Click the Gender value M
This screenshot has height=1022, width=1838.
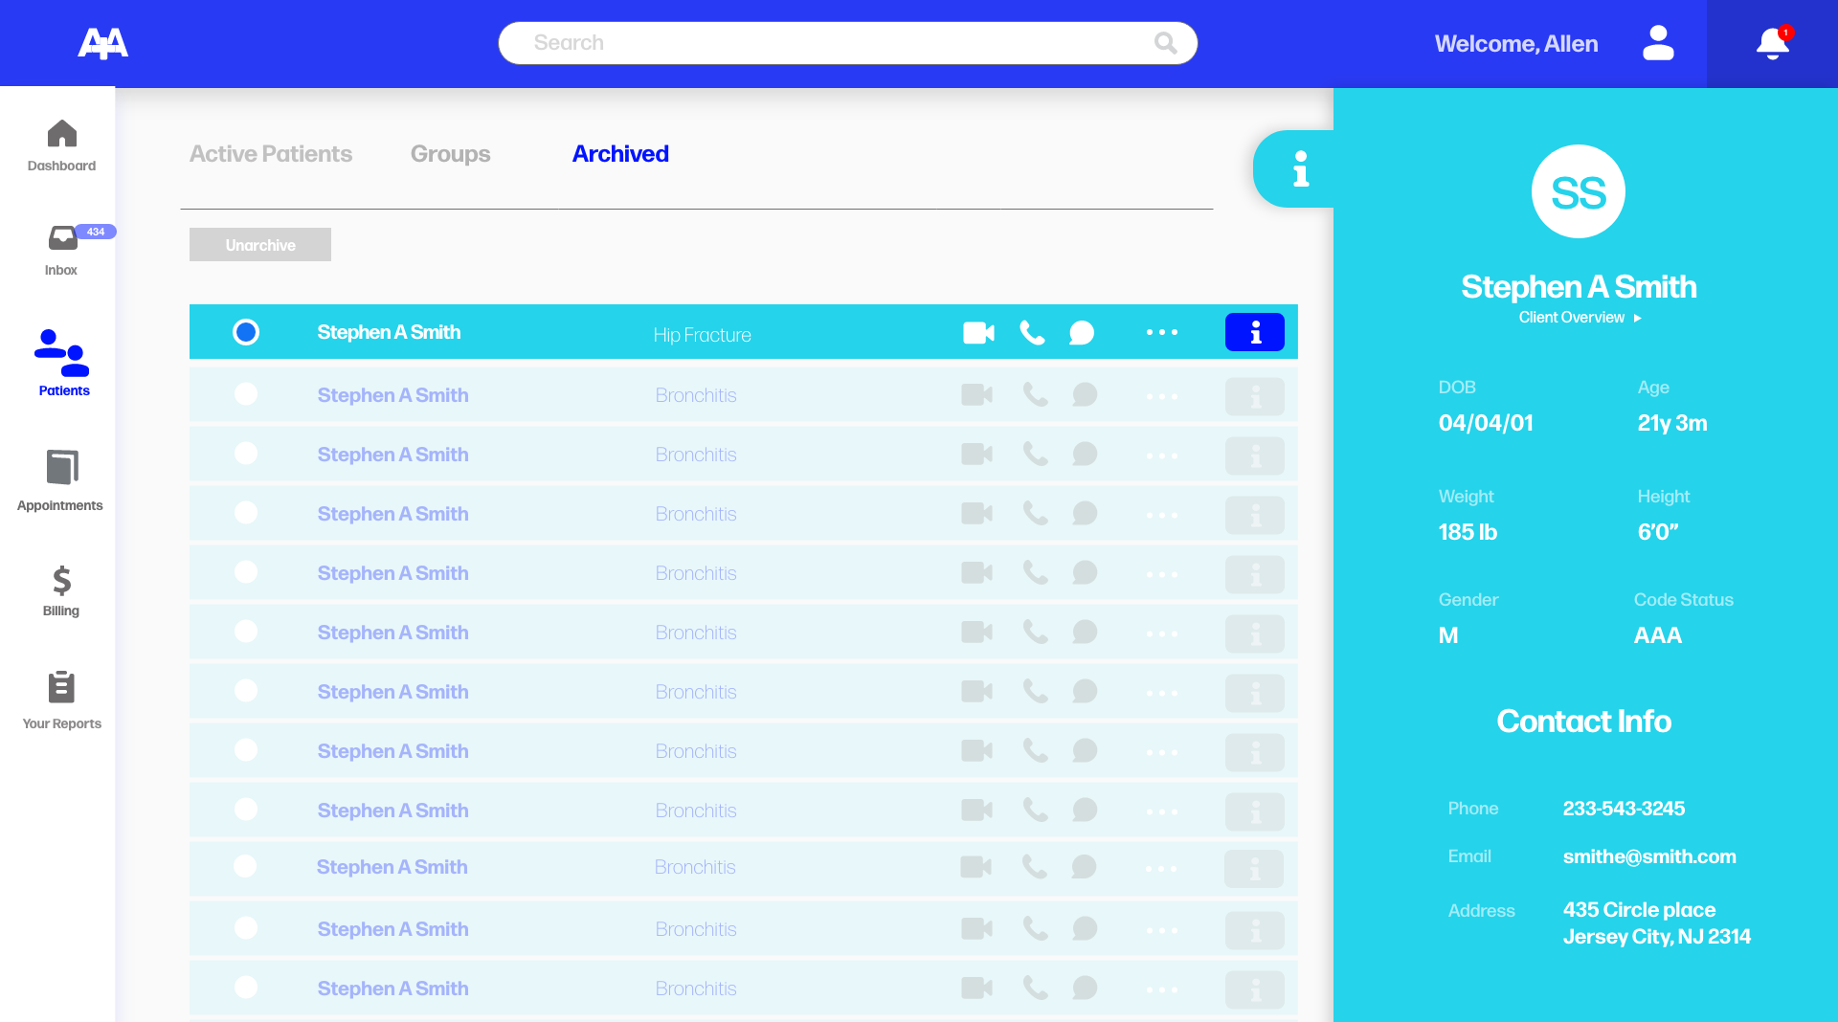click(x=1448, y=635)
